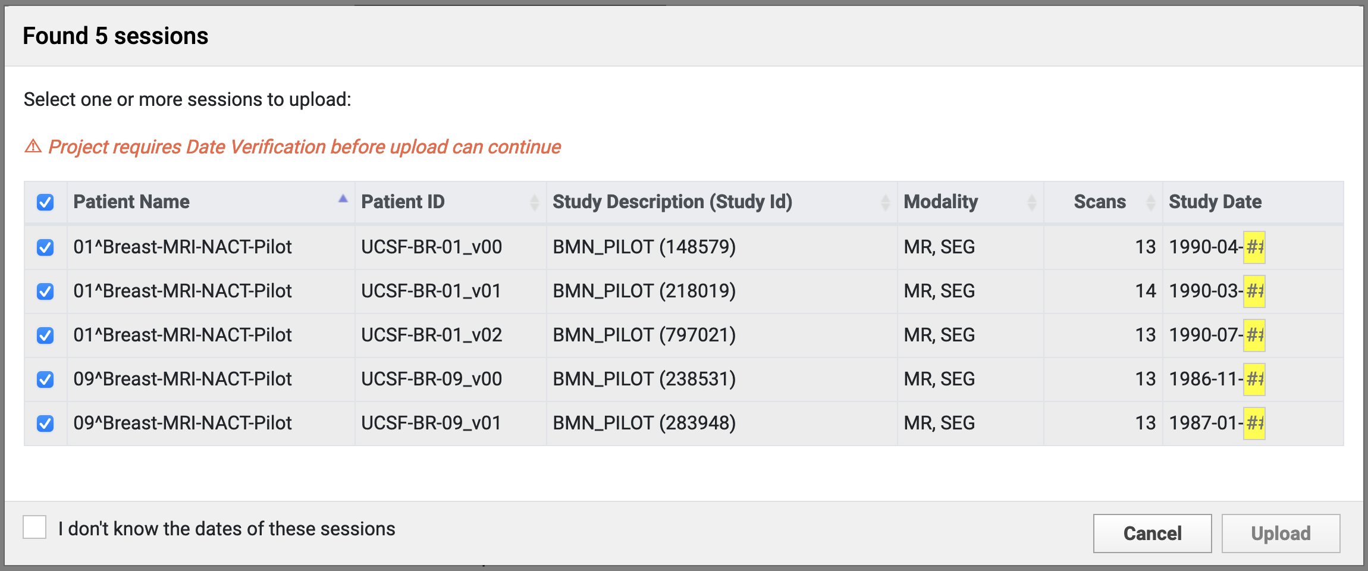Click the warning triangle icon

point(33,146)
